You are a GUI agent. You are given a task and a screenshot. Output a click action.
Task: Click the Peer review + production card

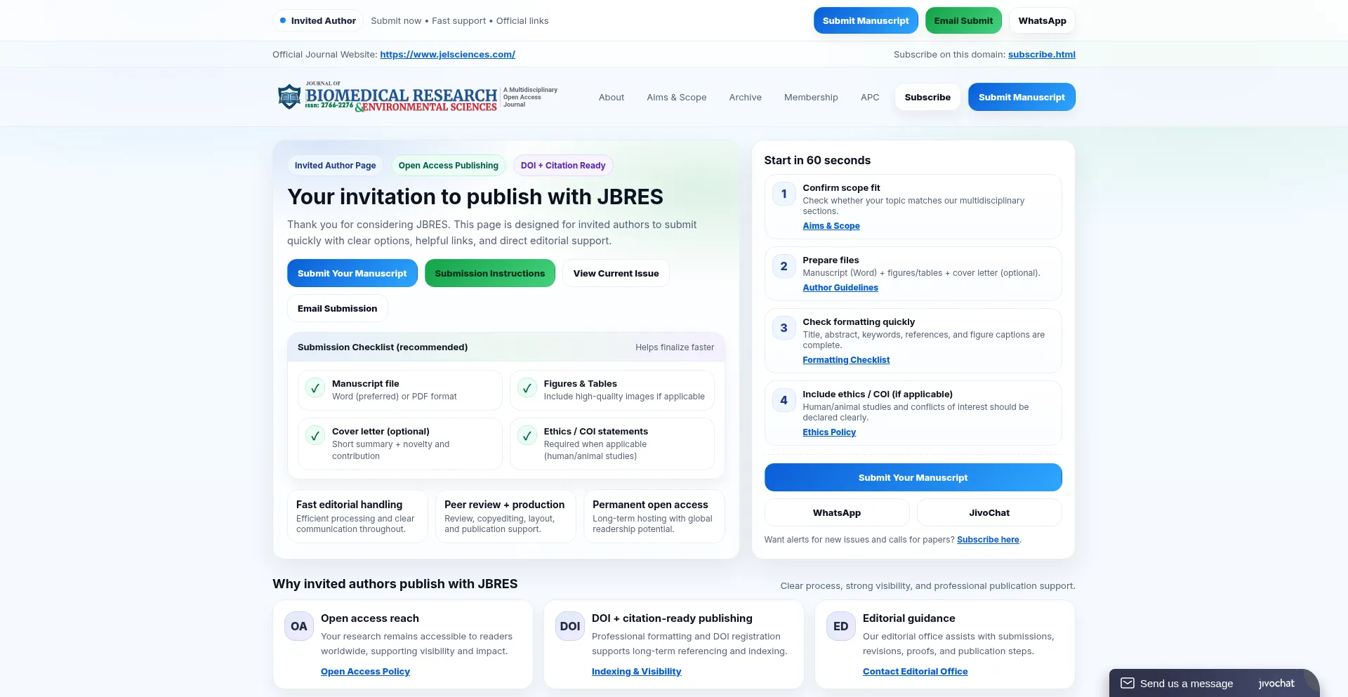pos(505,516)
